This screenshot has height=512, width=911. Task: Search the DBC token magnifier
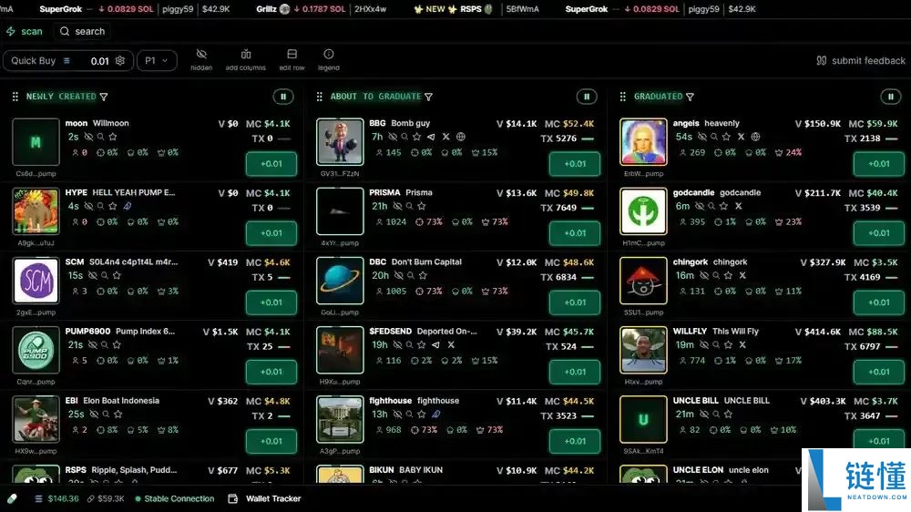click(410, 275)
